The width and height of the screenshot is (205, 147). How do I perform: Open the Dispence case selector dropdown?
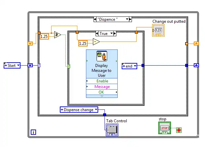(128, 19)
